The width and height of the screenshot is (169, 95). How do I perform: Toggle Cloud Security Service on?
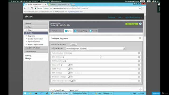pos(73,81)
